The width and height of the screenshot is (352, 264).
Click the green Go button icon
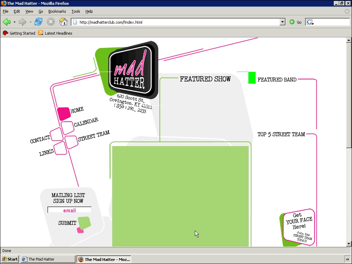(x=292, y=22)
